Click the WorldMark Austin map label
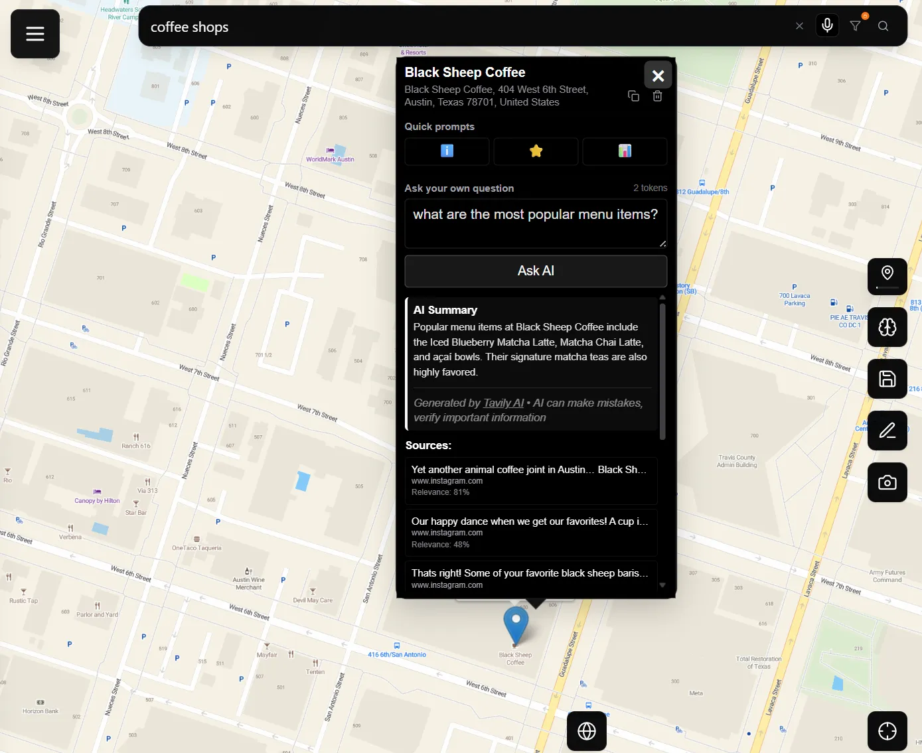922x753 pixels. 330,159
